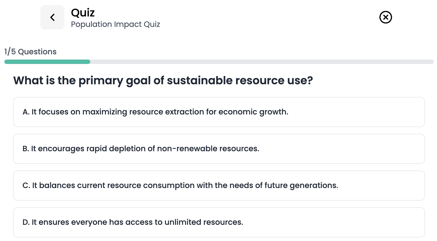
Task: Click the green filled progress bar segment
Action: point(47,62)
